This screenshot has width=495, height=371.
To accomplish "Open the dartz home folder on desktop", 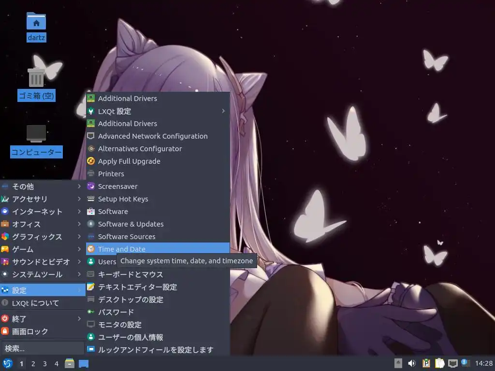I will pyautogui.click(x=36, y=27).
